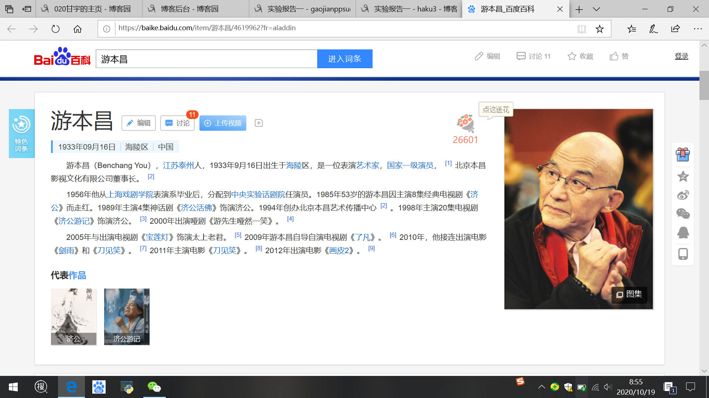
Task: Toggle 收藏 star in page header
Action: tap(580, 56)
